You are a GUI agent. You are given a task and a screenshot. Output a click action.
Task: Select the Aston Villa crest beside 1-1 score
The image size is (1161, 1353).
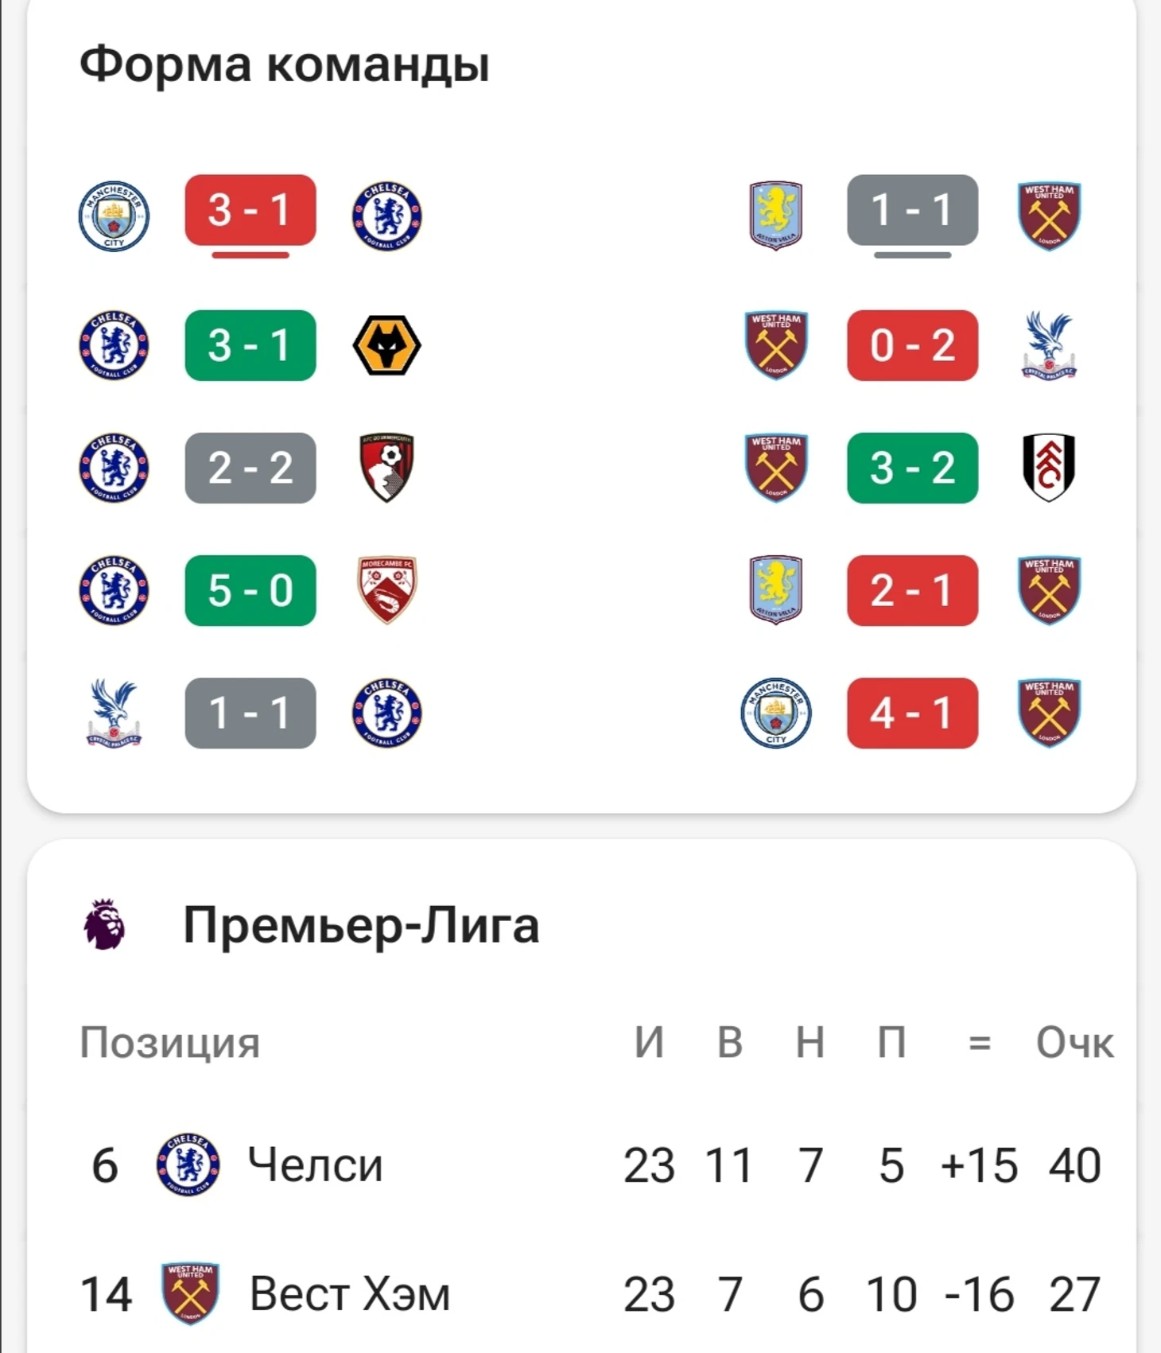[776, 216]
